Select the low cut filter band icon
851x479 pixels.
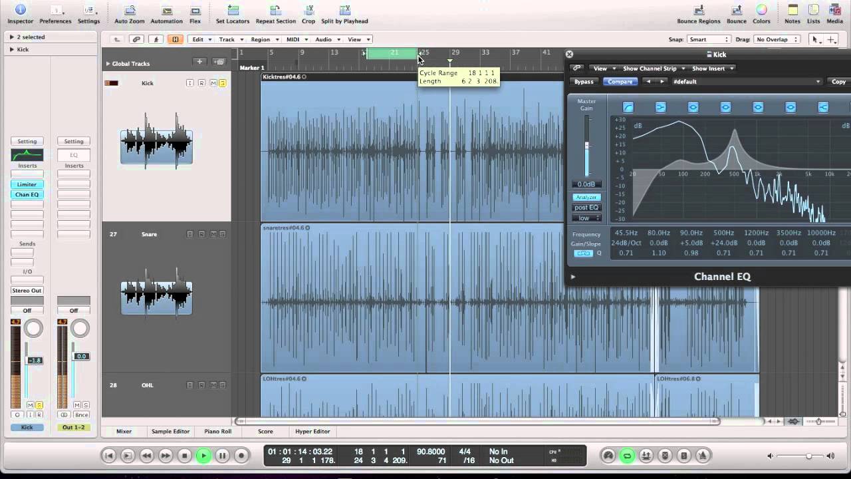(628, 107)
